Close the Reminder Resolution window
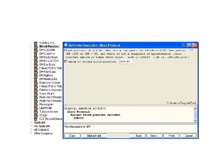 click(195, 45)
